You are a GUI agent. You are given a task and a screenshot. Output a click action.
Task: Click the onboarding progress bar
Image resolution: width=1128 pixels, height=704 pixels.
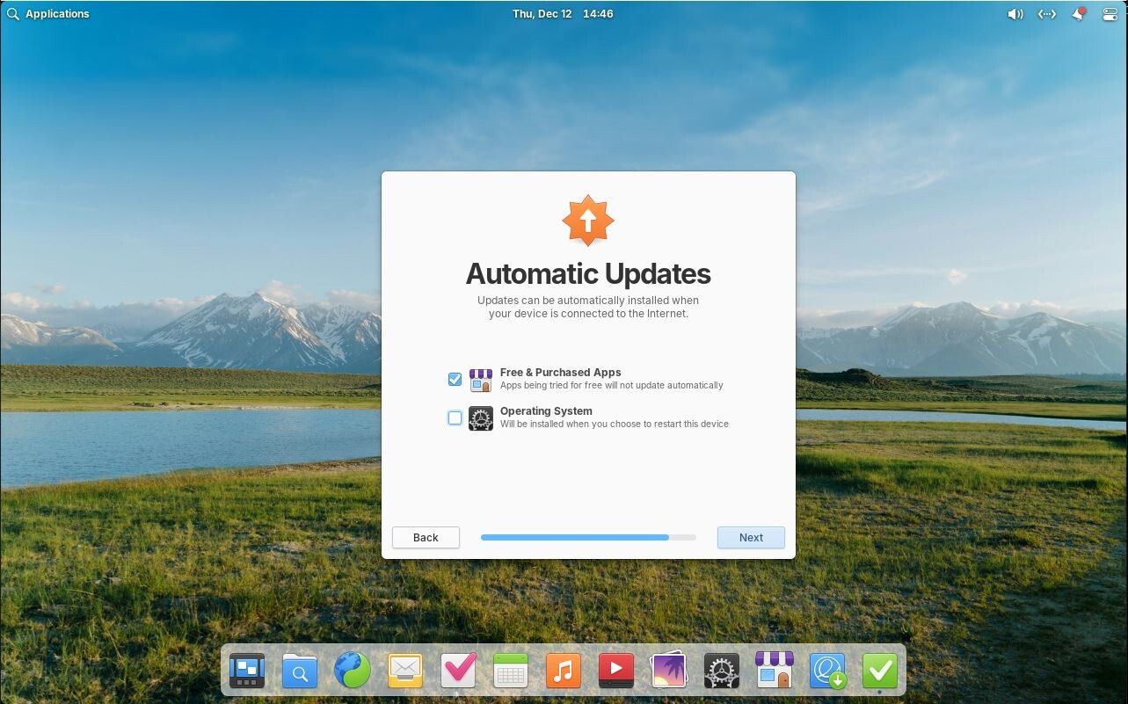(x=588, y=537)
